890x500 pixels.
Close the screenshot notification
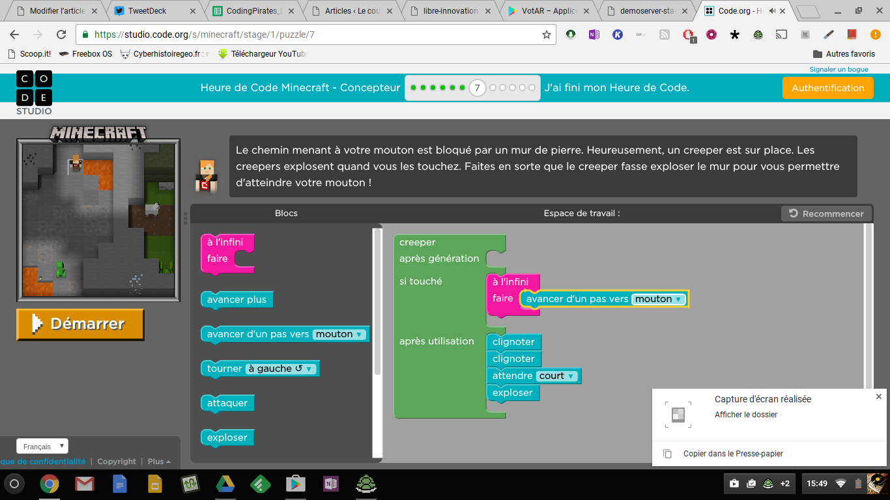point(878,396)
